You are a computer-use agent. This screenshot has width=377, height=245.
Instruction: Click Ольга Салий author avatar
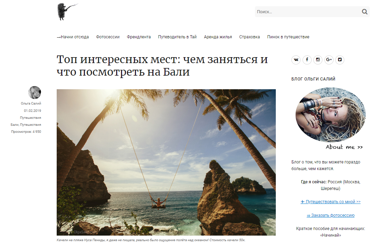(35, 92)
